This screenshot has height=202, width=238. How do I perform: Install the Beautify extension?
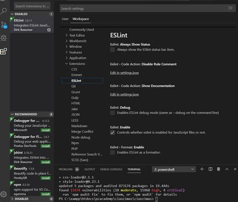tap(46, 178)
